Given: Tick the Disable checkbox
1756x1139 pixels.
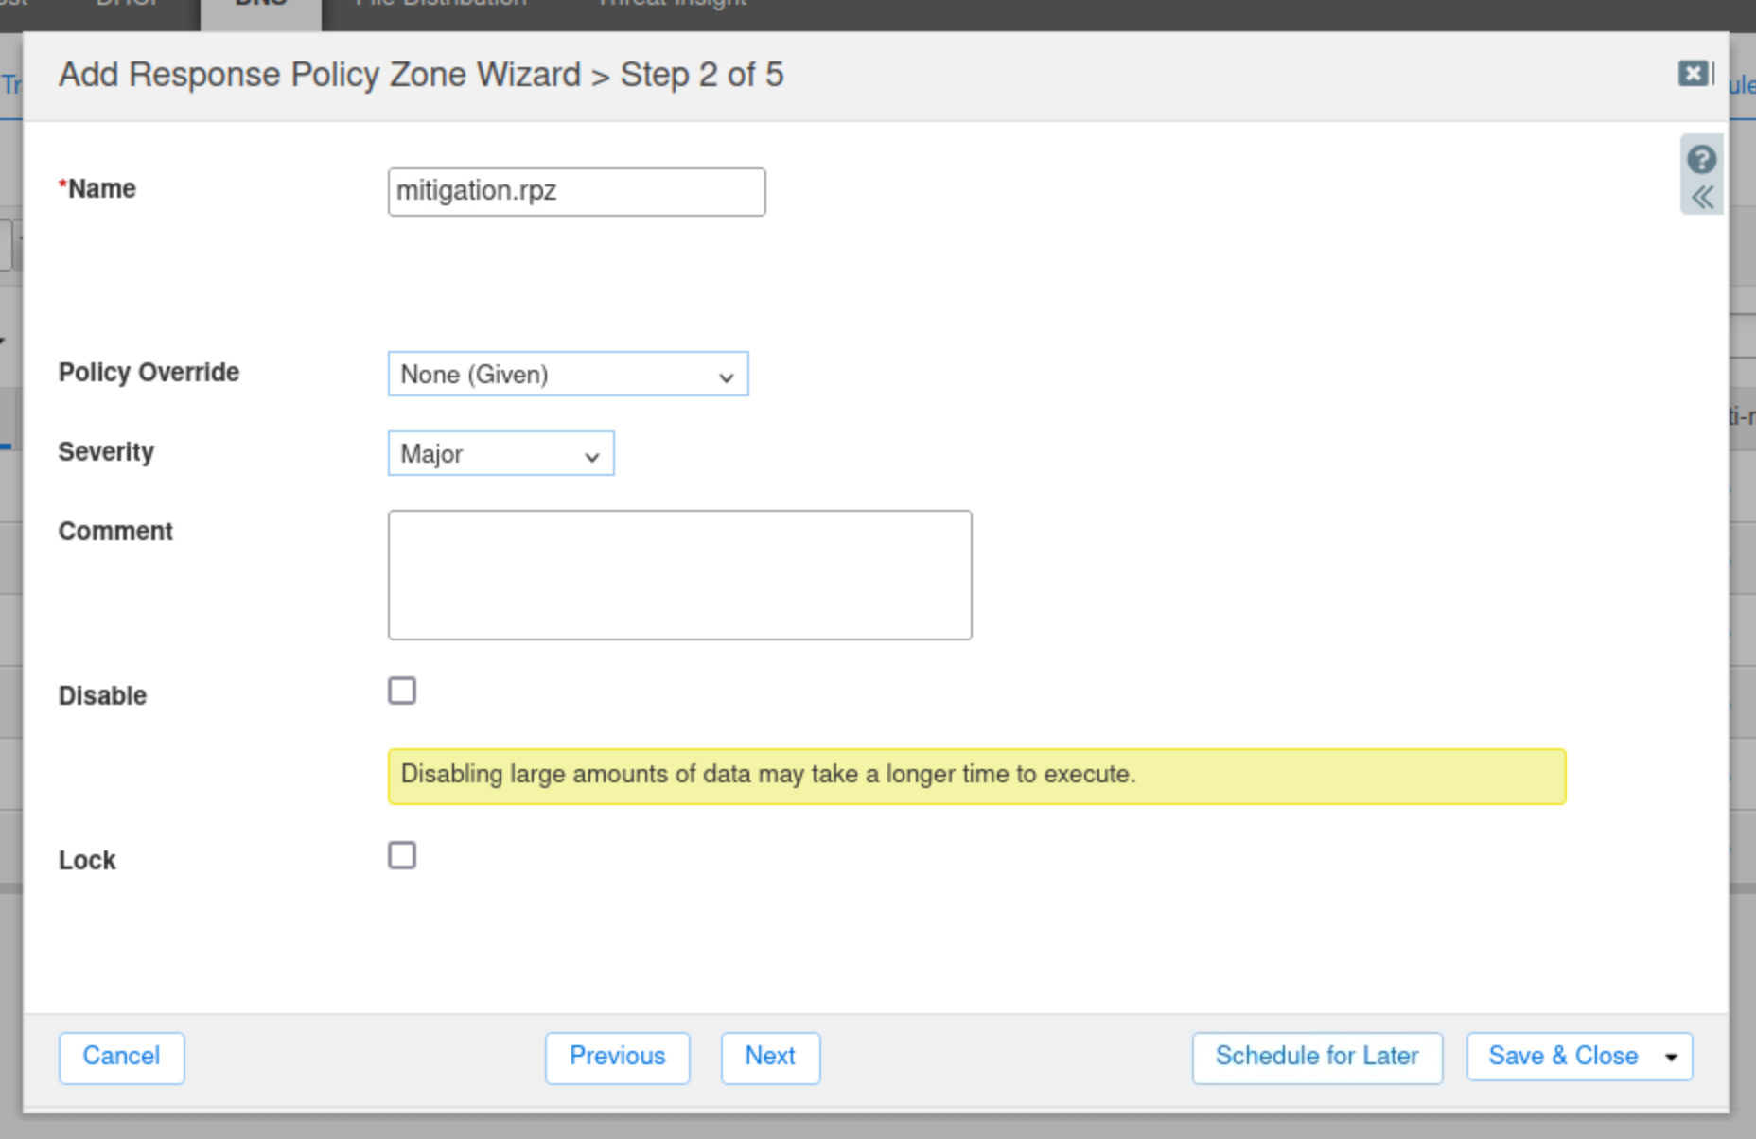Looking at the screenshot, I should 402,692.
